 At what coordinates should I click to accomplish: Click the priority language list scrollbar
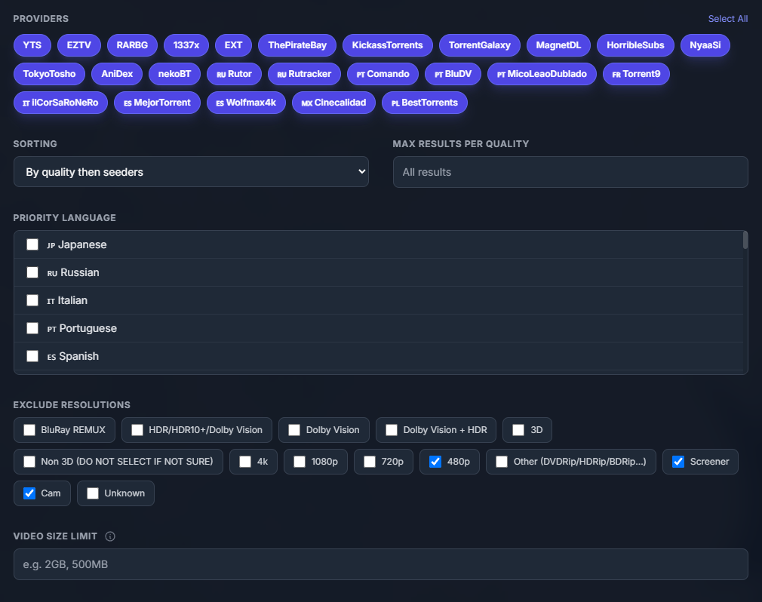(745, 240)
